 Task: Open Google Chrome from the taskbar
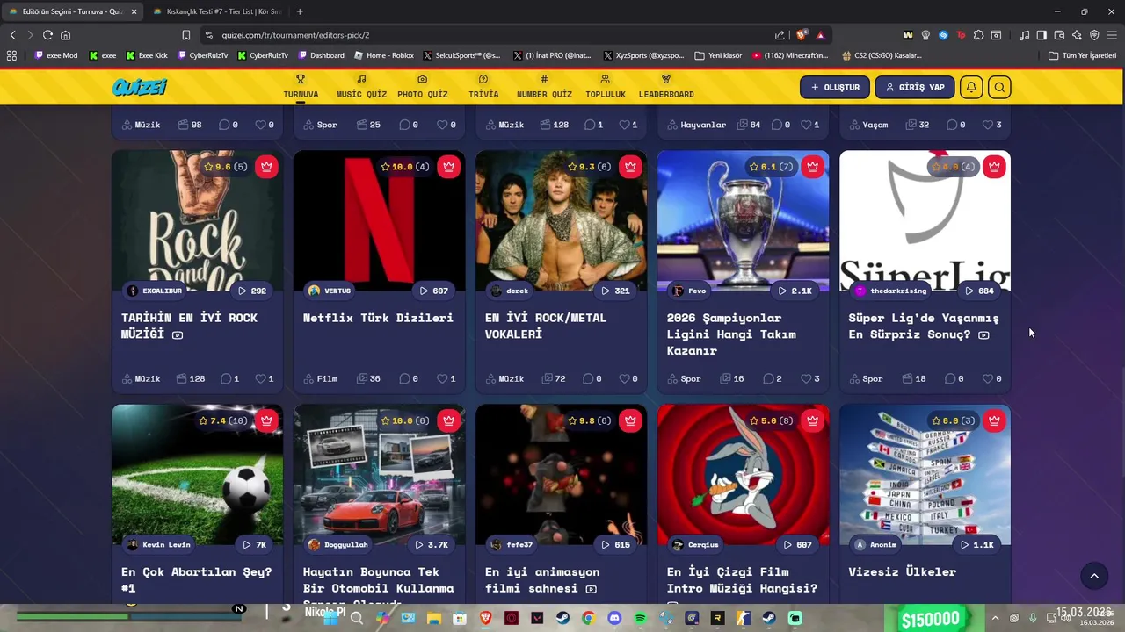tap(588, 618)
